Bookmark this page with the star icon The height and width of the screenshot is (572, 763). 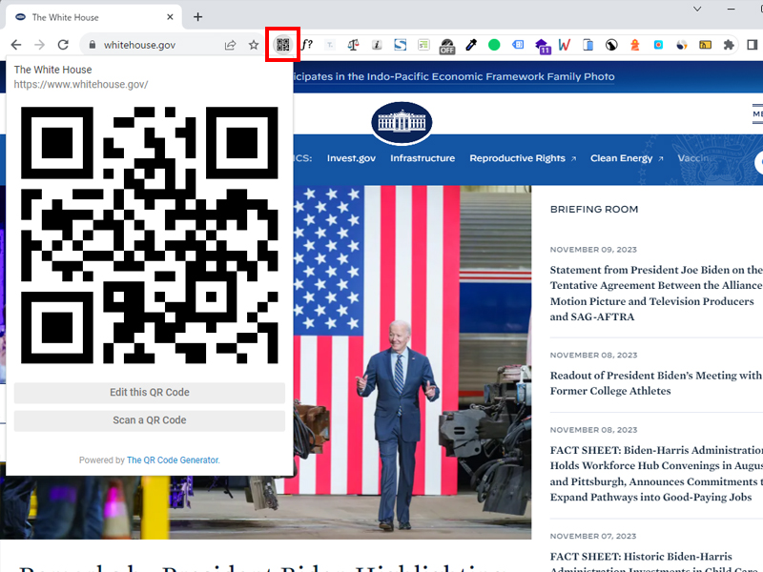click(254, 45)
